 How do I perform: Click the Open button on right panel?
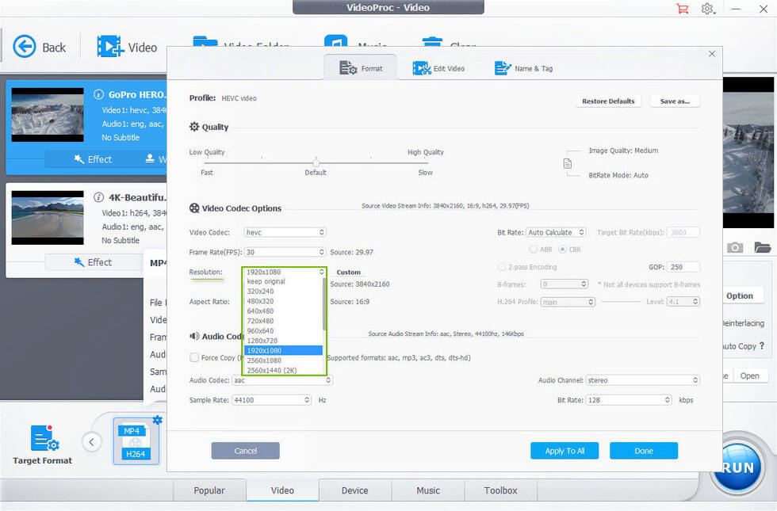(x=749, y=376)
